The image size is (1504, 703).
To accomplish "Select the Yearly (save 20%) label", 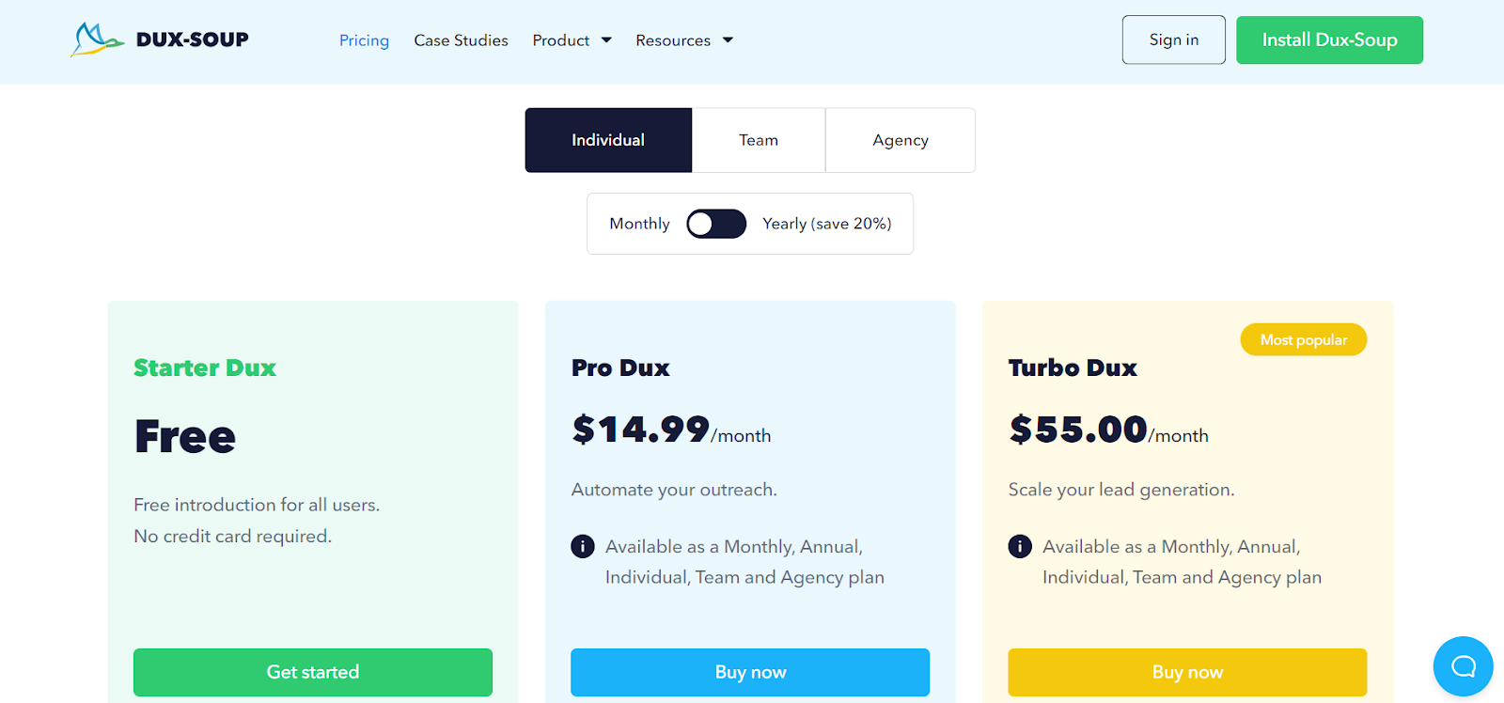I will click(826, 224).
